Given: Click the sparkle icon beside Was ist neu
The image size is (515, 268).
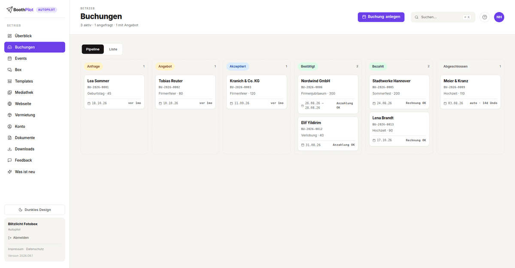Looking at the screenshot, I should (10, 172).
